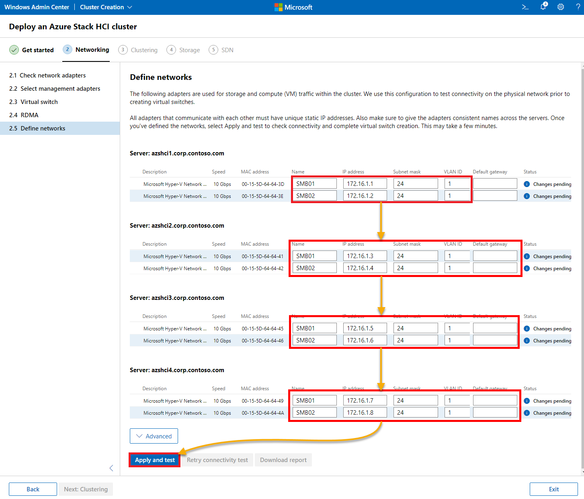Click MAC address 00-15-5D-64-64-46
584x499 pixels.
tap(262, 341)
